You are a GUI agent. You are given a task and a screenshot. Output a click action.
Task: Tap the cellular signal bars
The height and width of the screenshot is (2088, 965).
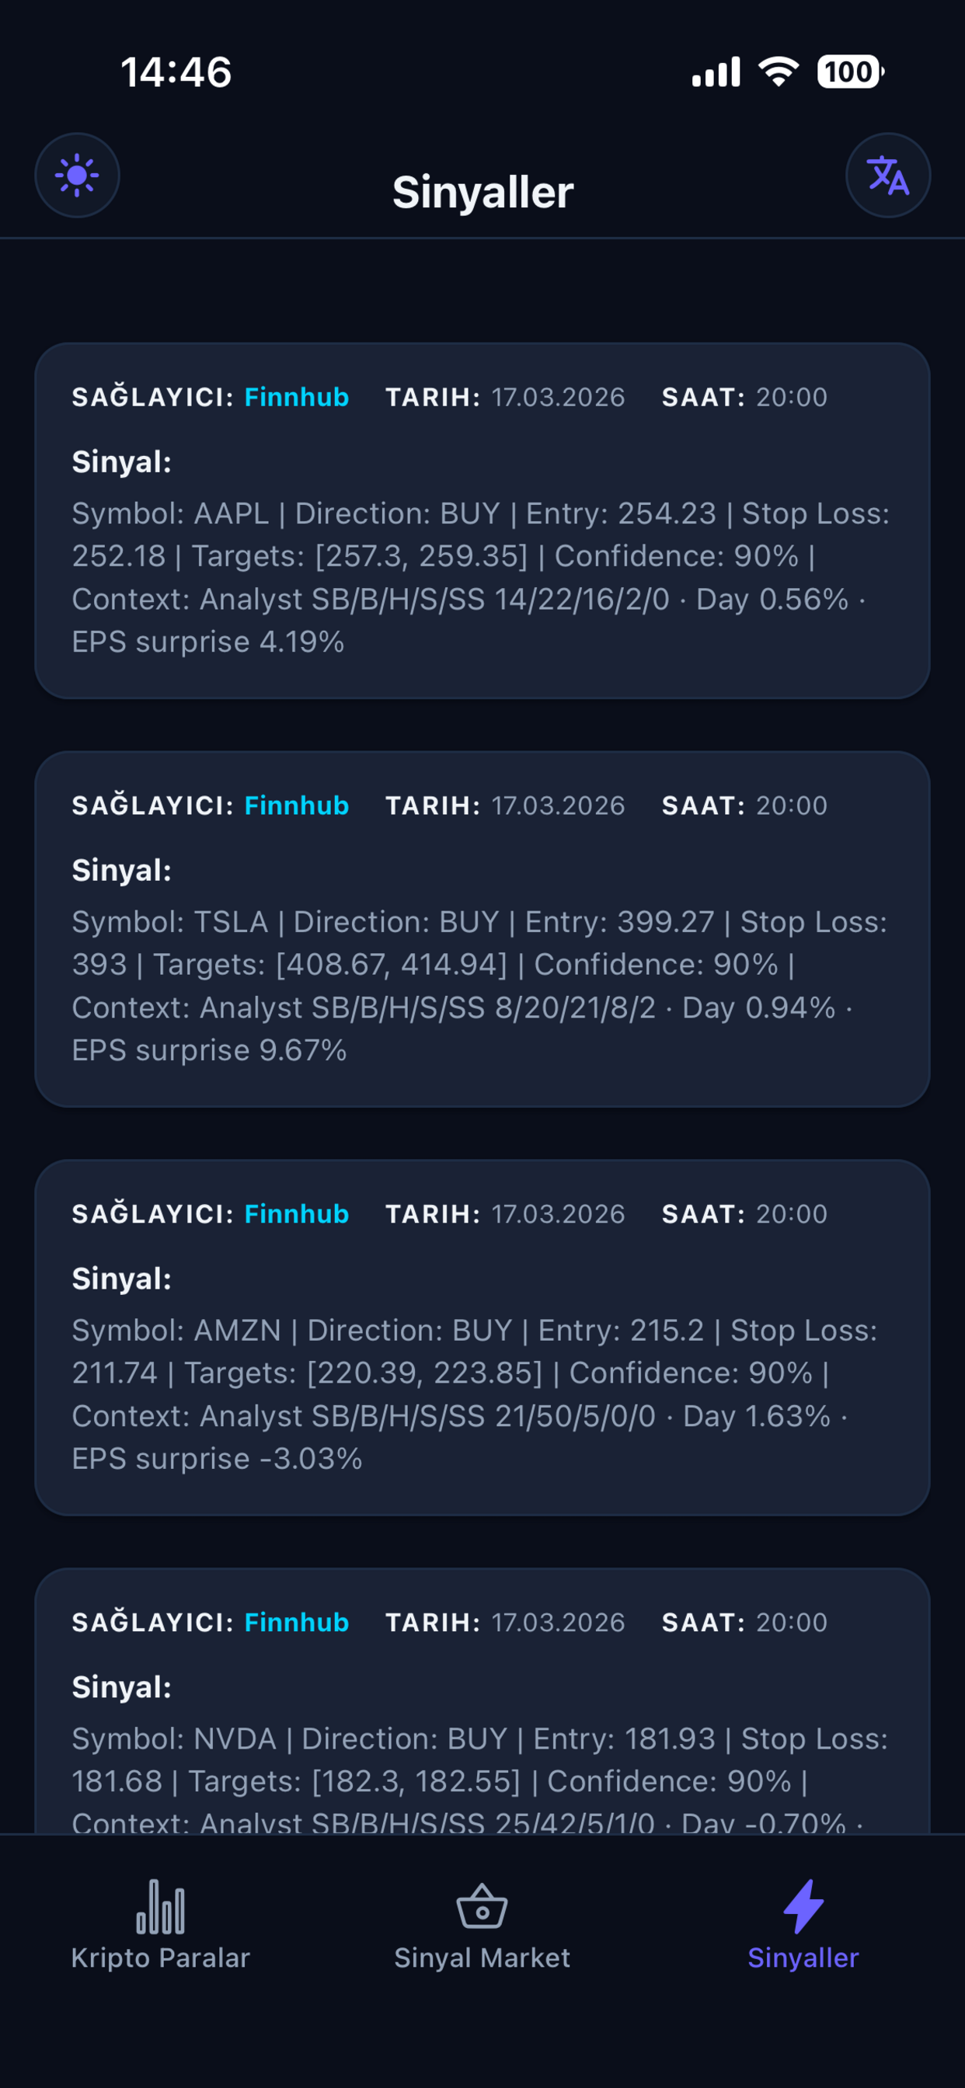click(x=716, y=71)
